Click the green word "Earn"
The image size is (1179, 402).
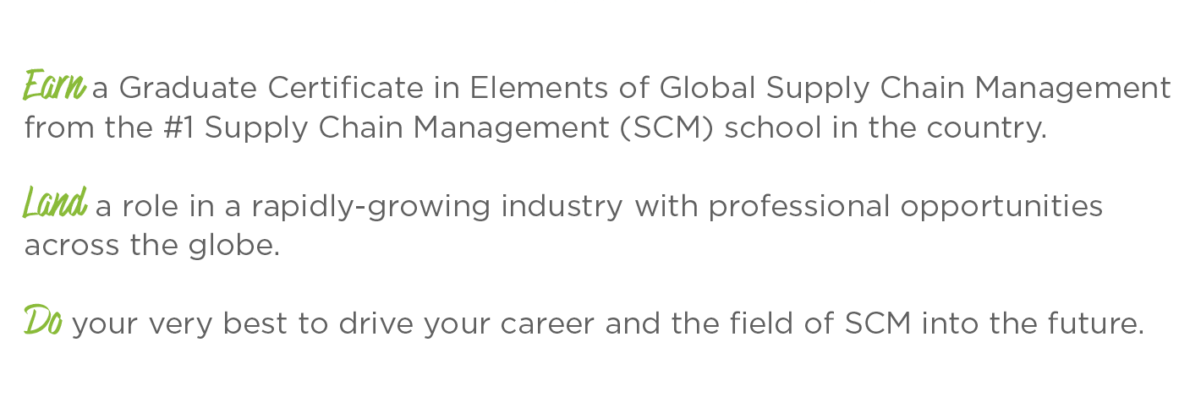tap(54, 86)
